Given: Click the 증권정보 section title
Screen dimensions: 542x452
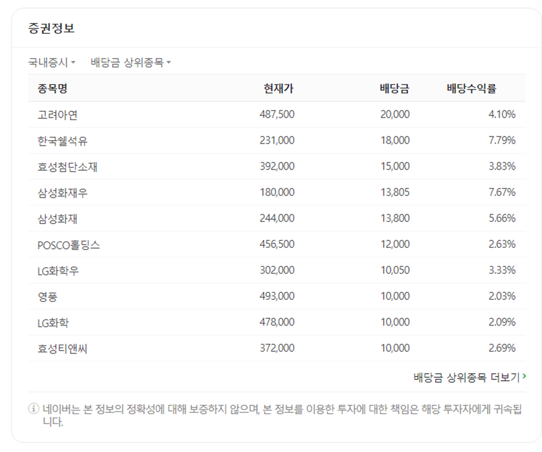Looking at the screenshot, I should tap(51, 28).
